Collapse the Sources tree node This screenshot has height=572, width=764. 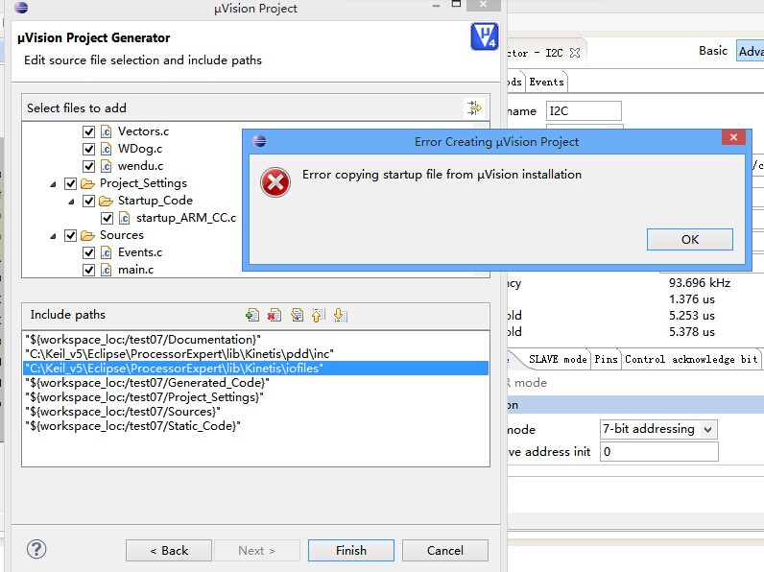click(x=53, y=236)
